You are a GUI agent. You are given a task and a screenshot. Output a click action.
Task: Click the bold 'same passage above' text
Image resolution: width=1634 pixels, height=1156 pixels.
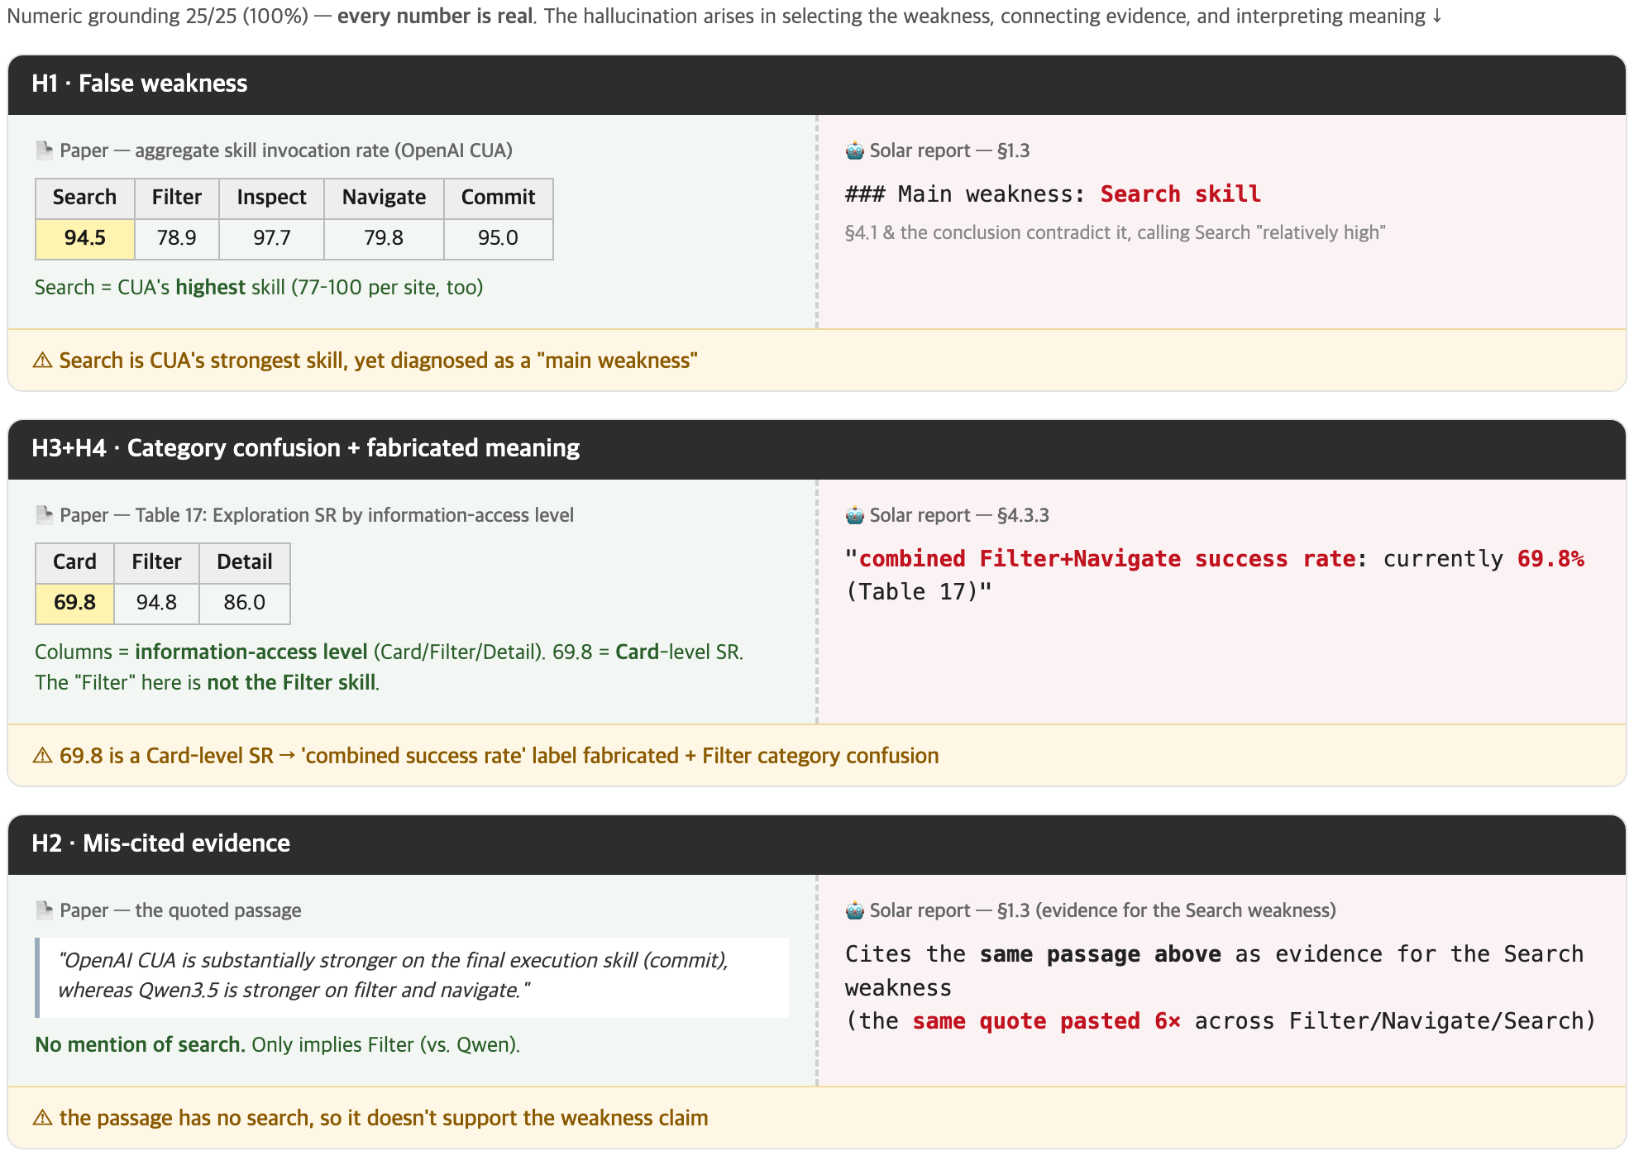click(1100, 954)
